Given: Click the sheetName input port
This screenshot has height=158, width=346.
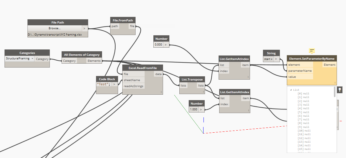Looking at the screenshot, I should [x=134, y=80].
